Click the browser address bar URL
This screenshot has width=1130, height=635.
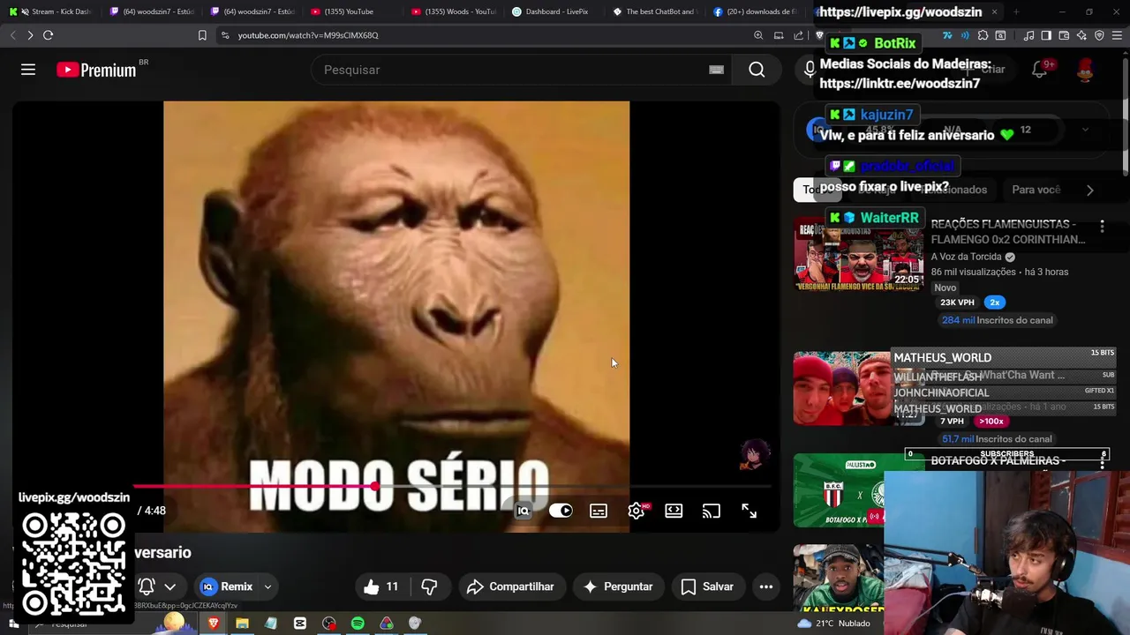point(307,35)
